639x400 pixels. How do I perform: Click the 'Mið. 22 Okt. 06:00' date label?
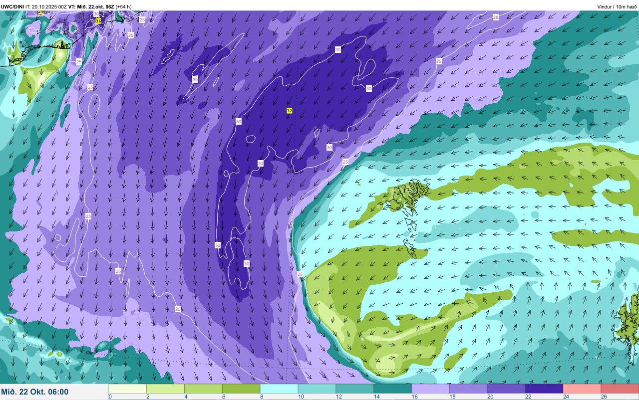pos(35,392)
